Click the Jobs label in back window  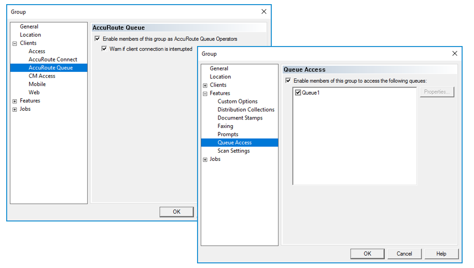(x=25, y=109)
